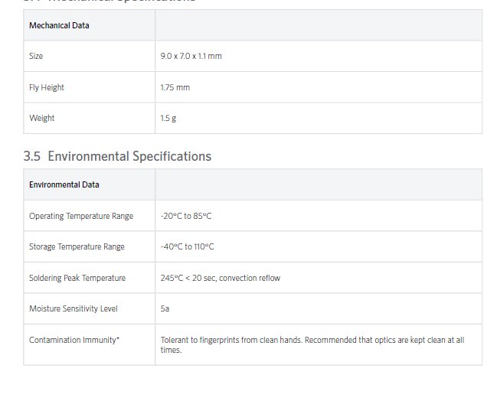The height and width of the screenshot is (411, 497).
Task: Select the 5a moisture level value
Action: click(x=165, y=309)
